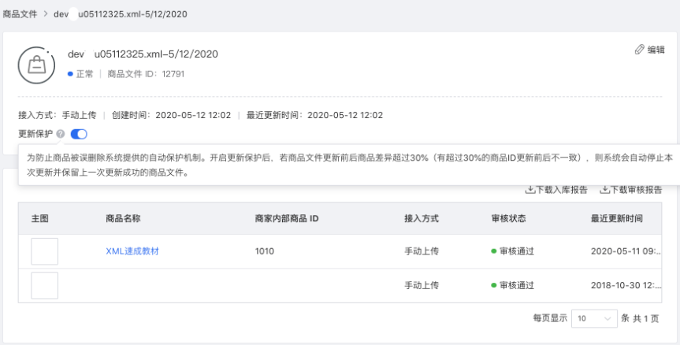Click 手动上传 in the 2018-10-30 row

422,285
